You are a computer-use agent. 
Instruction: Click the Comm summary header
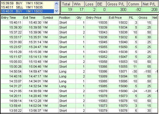coord(134,4)
